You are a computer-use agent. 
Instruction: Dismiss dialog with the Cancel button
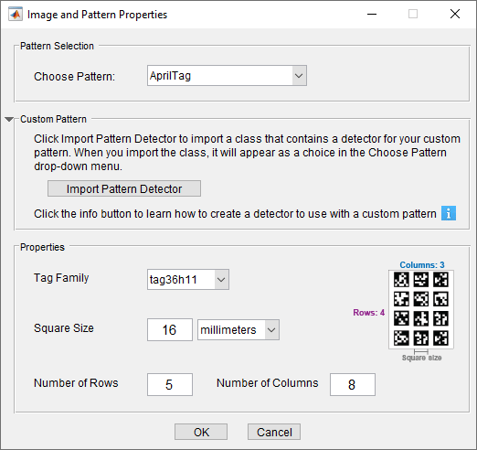[x=274, y=432]
